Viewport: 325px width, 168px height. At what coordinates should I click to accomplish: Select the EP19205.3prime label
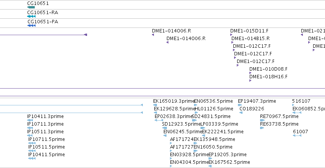[228, 155]
